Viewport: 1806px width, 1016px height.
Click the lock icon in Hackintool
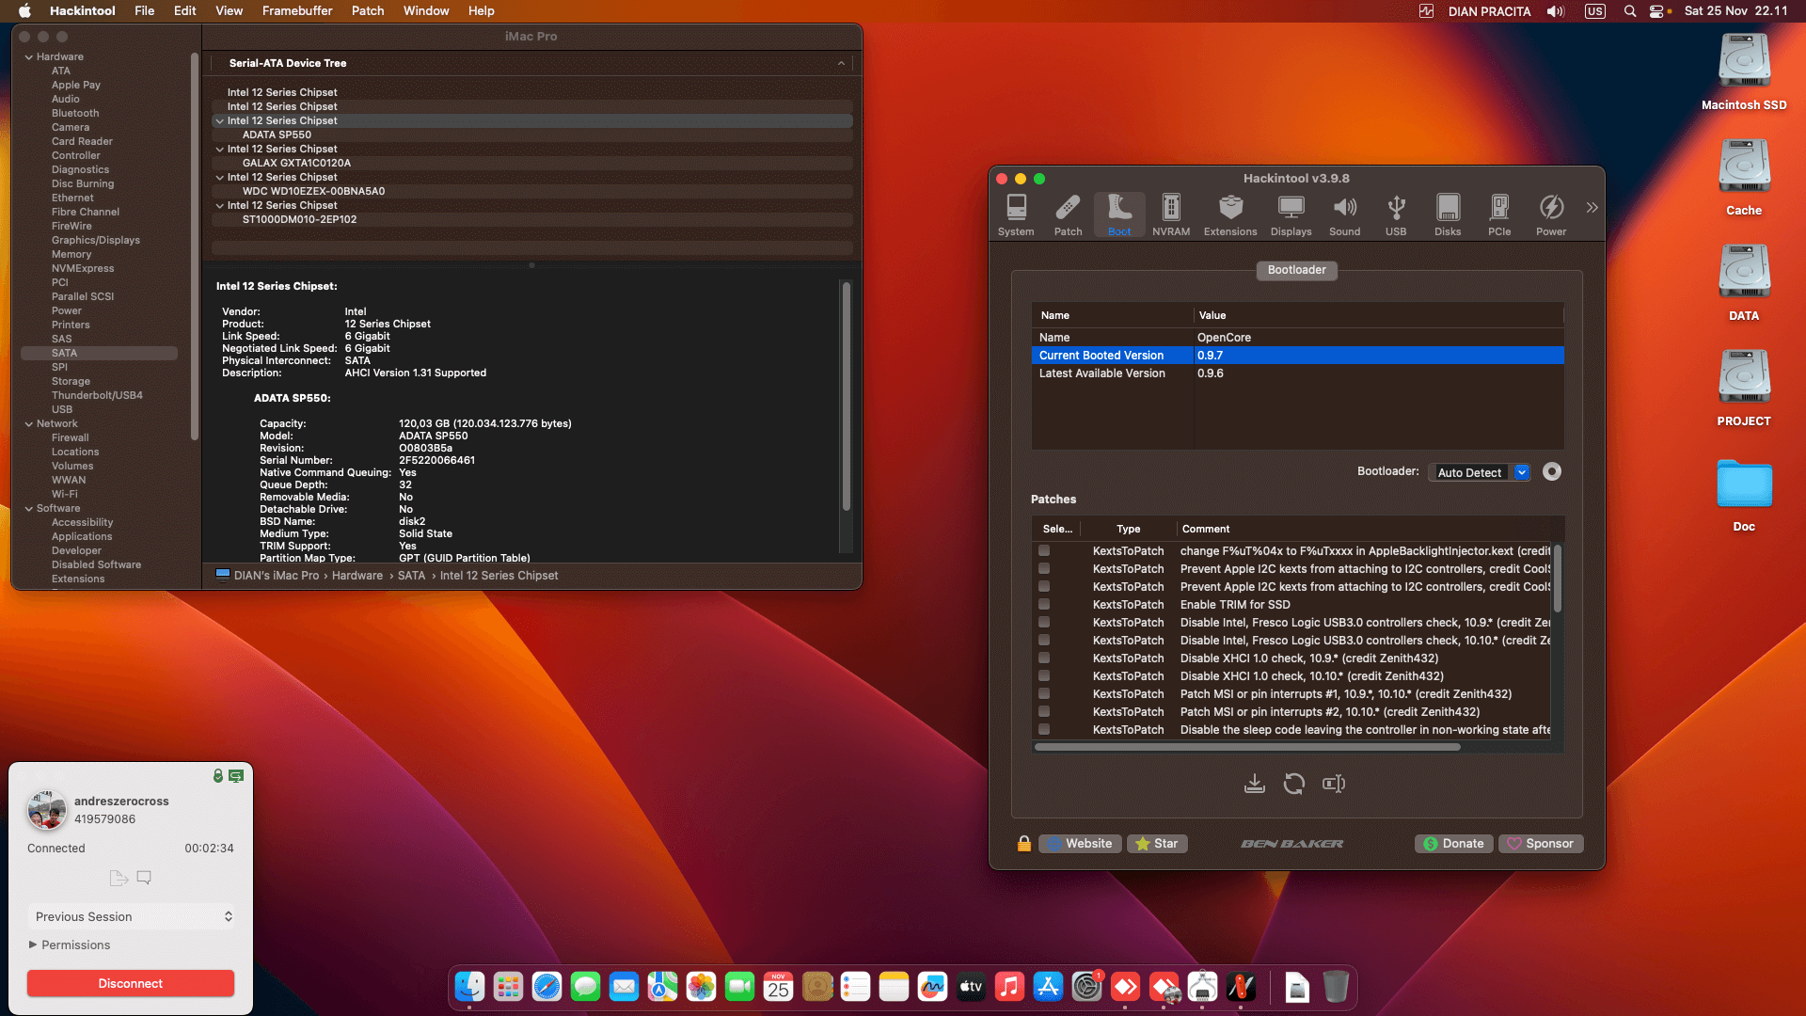coord(1024,844)
